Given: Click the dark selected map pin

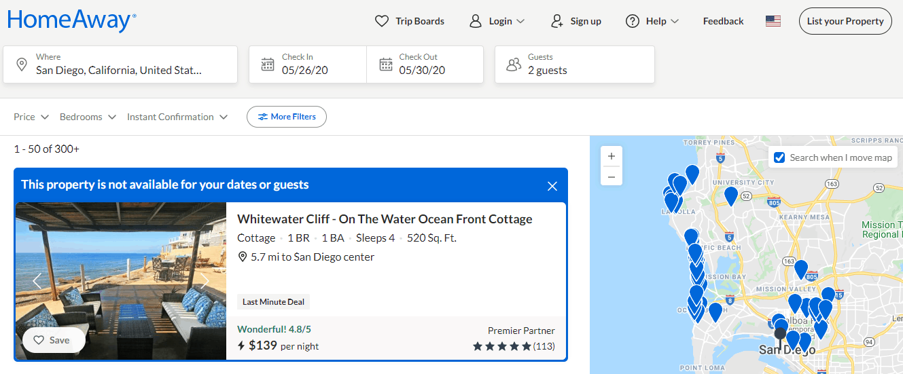Looking at the screenshot, I should pos(780,335).
